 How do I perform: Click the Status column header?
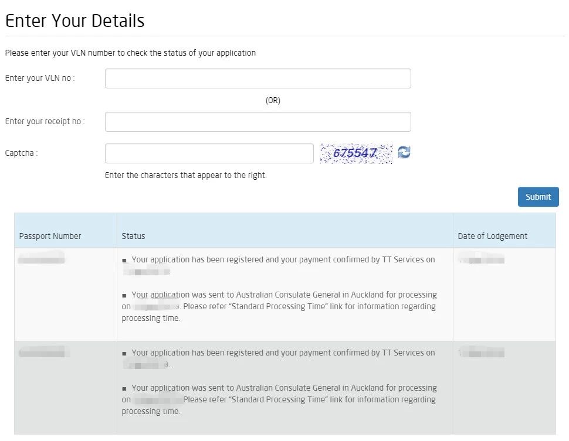pyautogui.click(x=133, y=236)
